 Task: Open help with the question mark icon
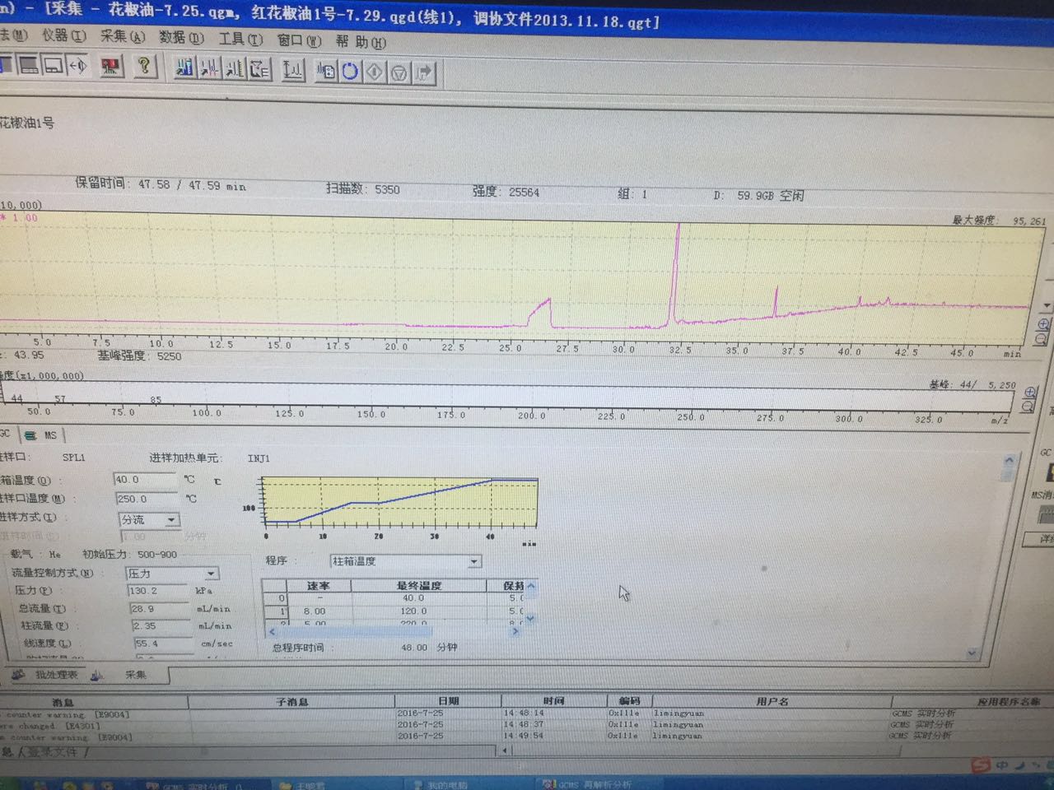click(144, 66)
